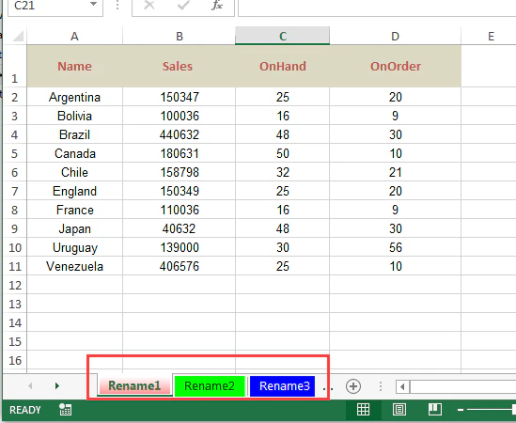This screenshot has height=423, width=516.
Task: Switch to Normal view
Action: [363, 410]
